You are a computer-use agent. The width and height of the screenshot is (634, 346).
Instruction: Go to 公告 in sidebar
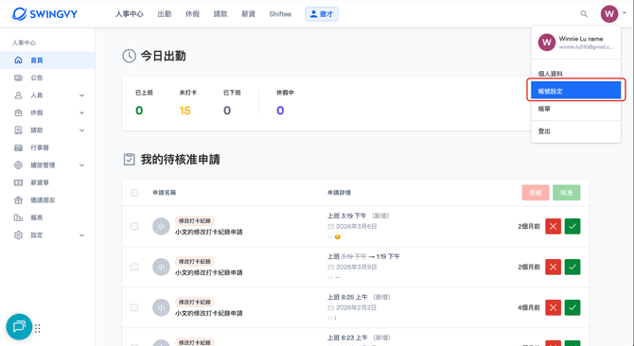[x=47, y=78]
